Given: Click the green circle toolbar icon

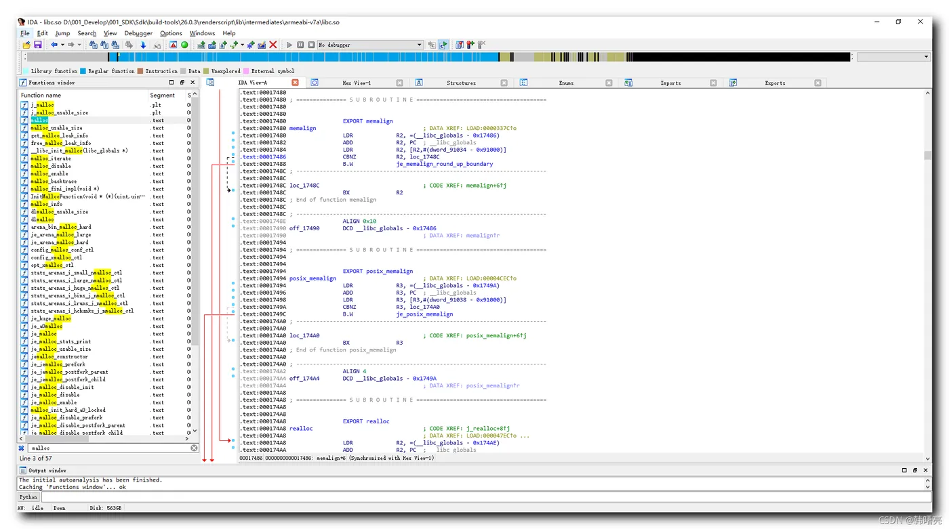Looking at the screenshot, I should (184, 45).
